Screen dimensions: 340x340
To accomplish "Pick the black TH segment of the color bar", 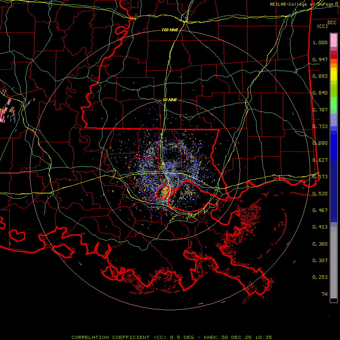I will pyautogui.click(x=334, y=300).
